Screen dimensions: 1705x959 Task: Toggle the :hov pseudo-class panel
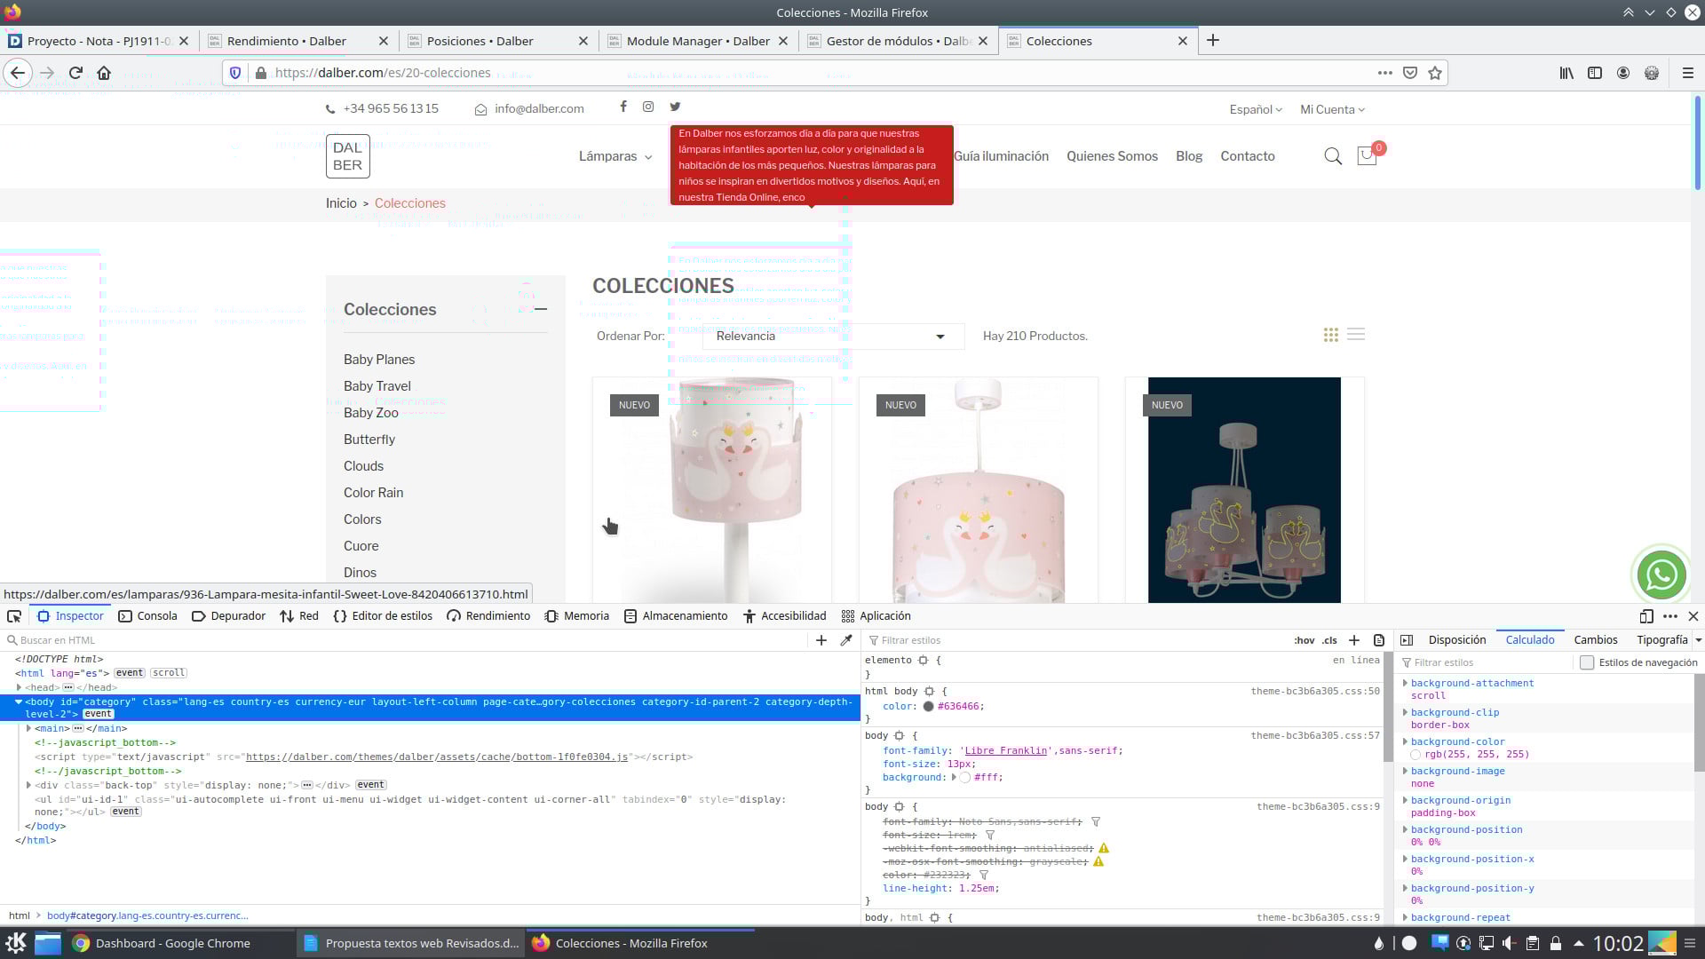[x=1304, y=640]
